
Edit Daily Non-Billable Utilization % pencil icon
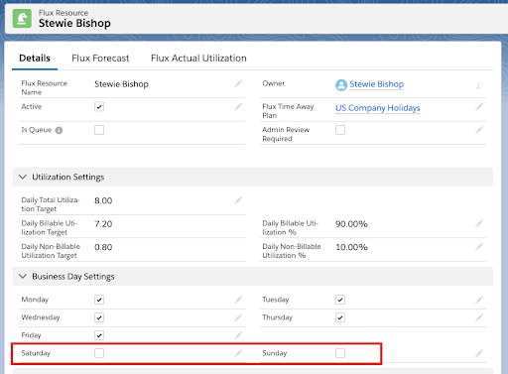pyautogui.click(x=479, y=247)
